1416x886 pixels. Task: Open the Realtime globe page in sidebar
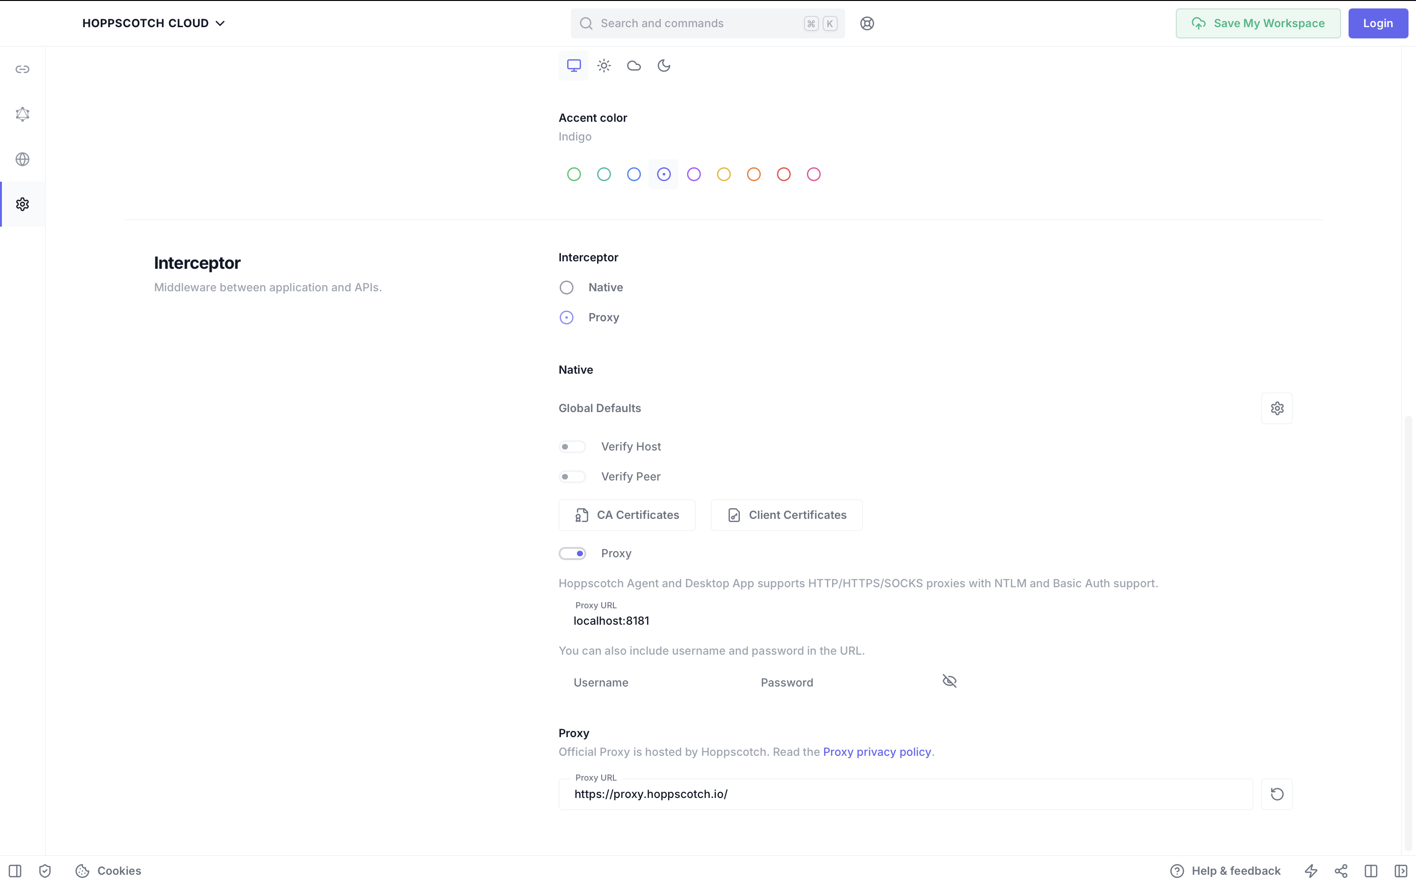tap(22, 159)
